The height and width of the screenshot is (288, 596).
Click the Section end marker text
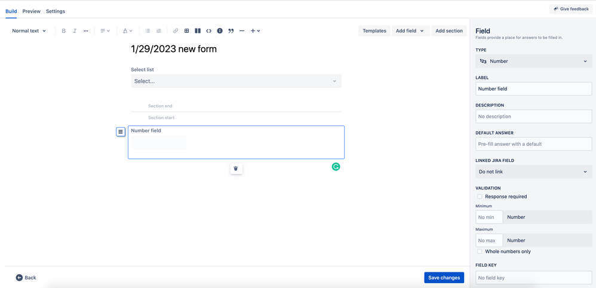160,106
